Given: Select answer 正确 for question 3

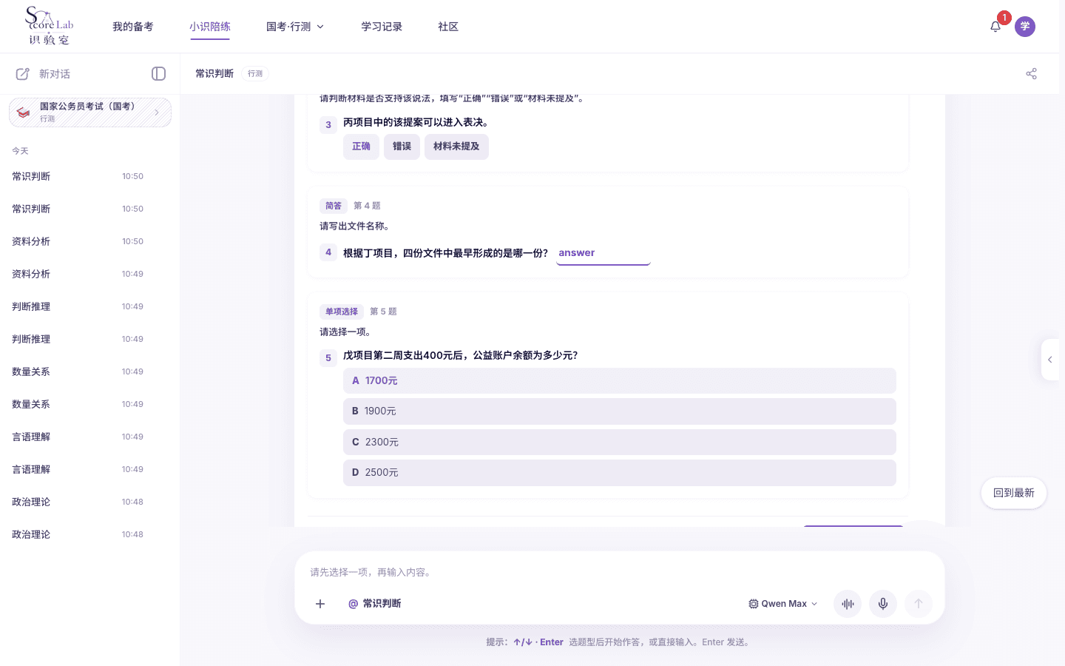Looking at the screenshot, I should [x=361, y=147].
